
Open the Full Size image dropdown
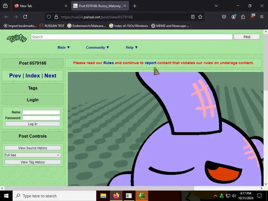(x=33, y=155)
